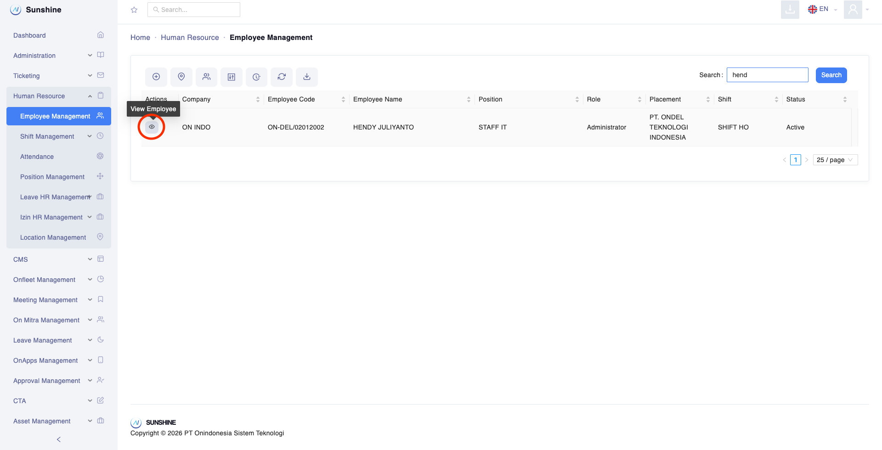Open the EN language selector
Screen dimensions: 882x450
pyautogui.click(x=823, y=9)
